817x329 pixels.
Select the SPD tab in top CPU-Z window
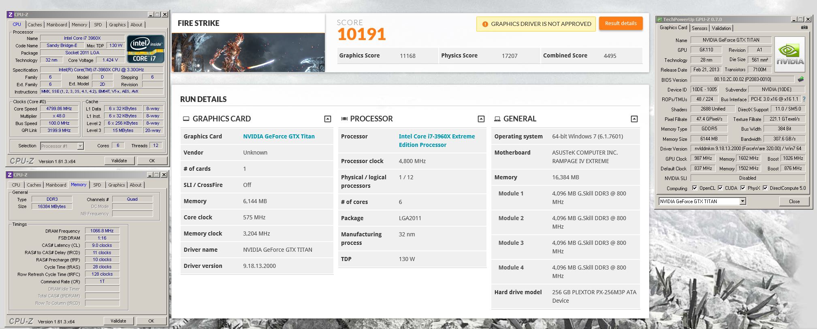[98, 25]
